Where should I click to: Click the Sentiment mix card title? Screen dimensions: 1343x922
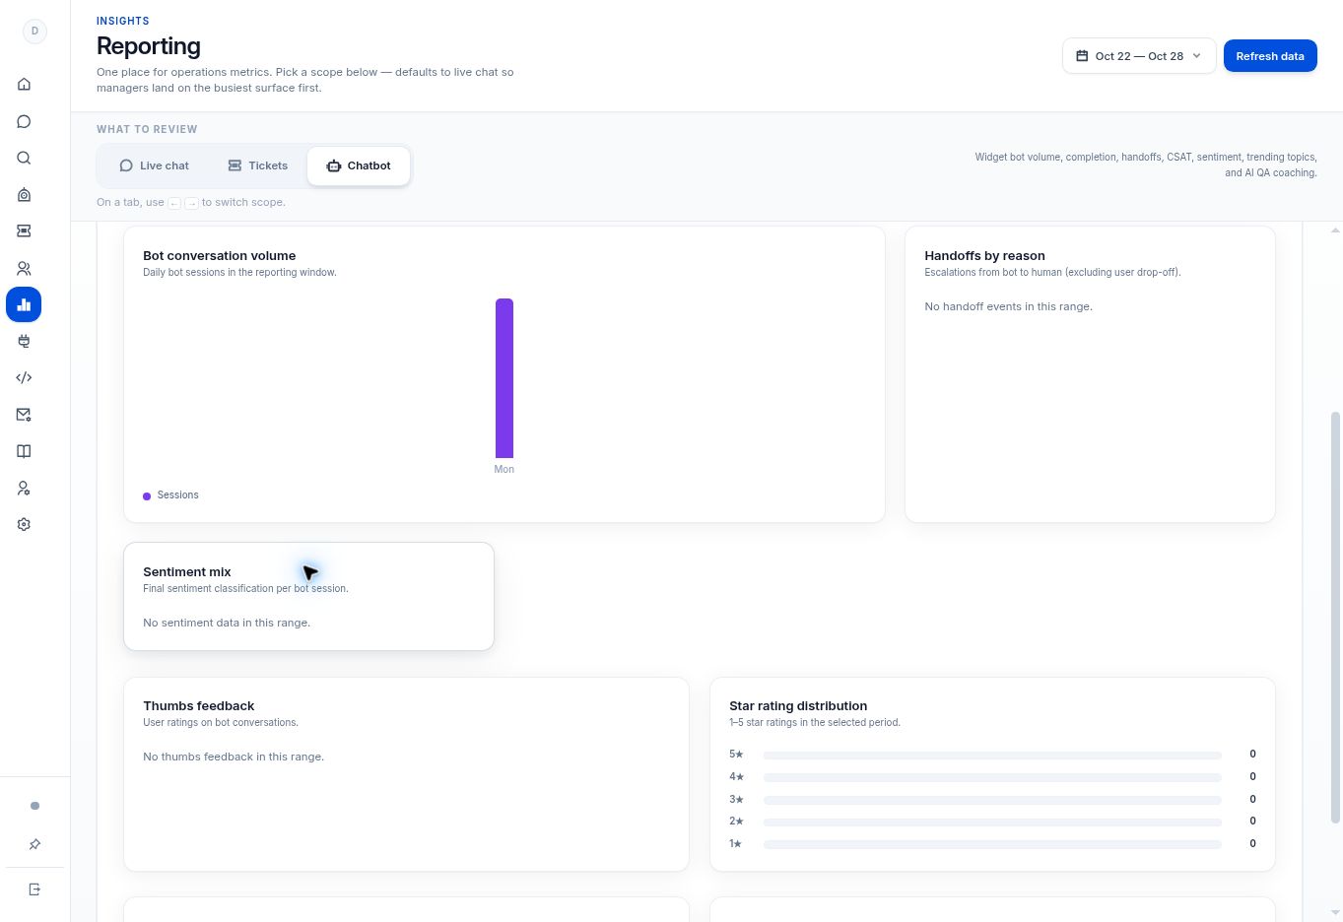coord(187,571)
